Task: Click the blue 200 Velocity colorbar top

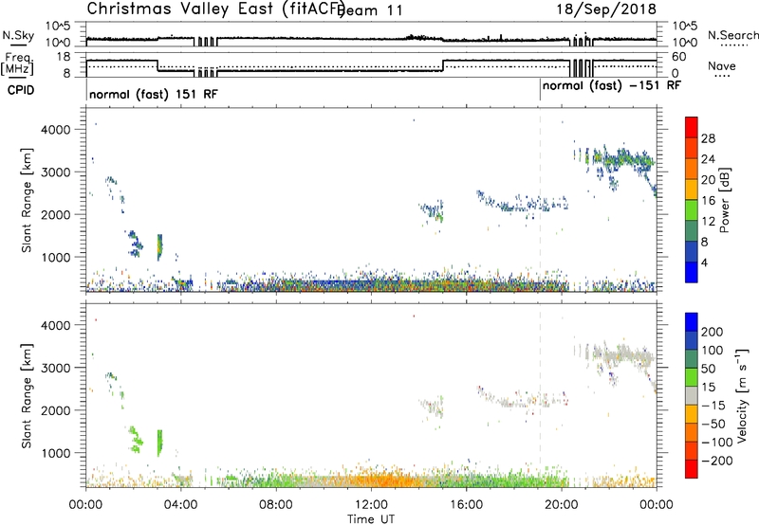Action: [692, 322]
